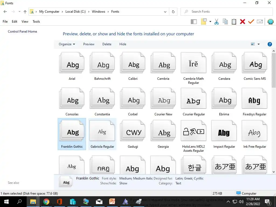The image size is (276, 207).
Task: Click the Hide command button
Action: tap(123, 44)
